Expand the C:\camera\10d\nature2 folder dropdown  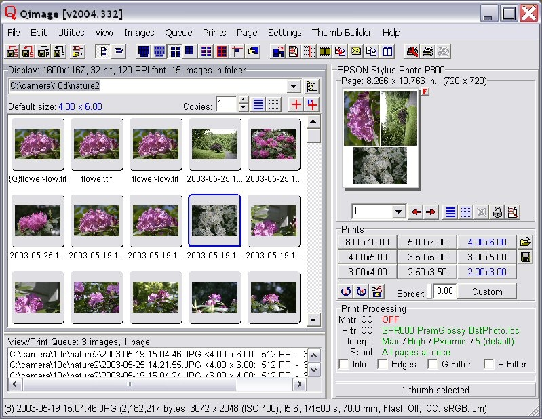click(x=294, y=86)
